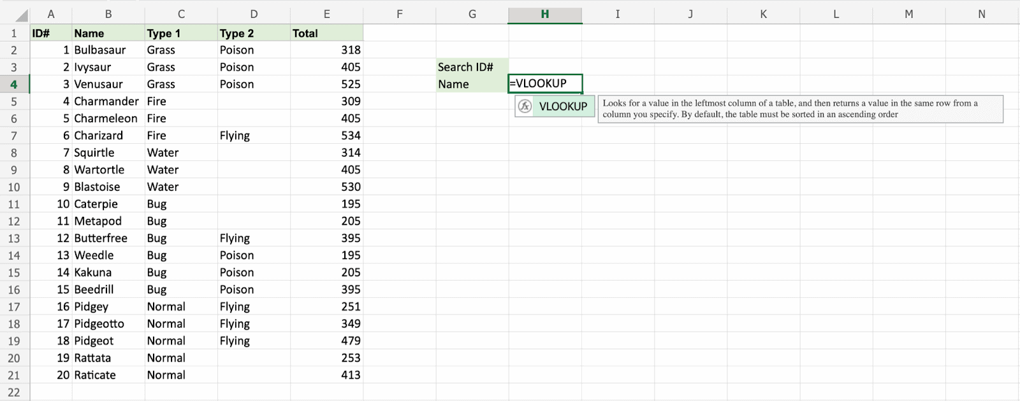Select the row 1 header
Viewport: 1020px width, 401px height.
pyautogui.click(x=14, y=33)
